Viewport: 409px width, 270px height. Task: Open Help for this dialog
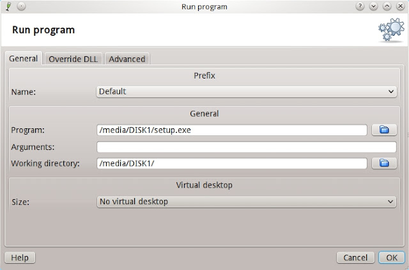click(x=20, y=258)
